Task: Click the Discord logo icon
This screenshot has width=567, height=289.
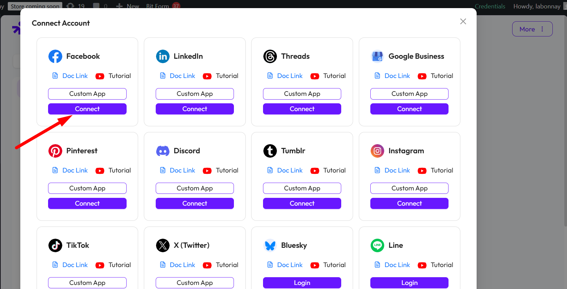Action: 163,151
